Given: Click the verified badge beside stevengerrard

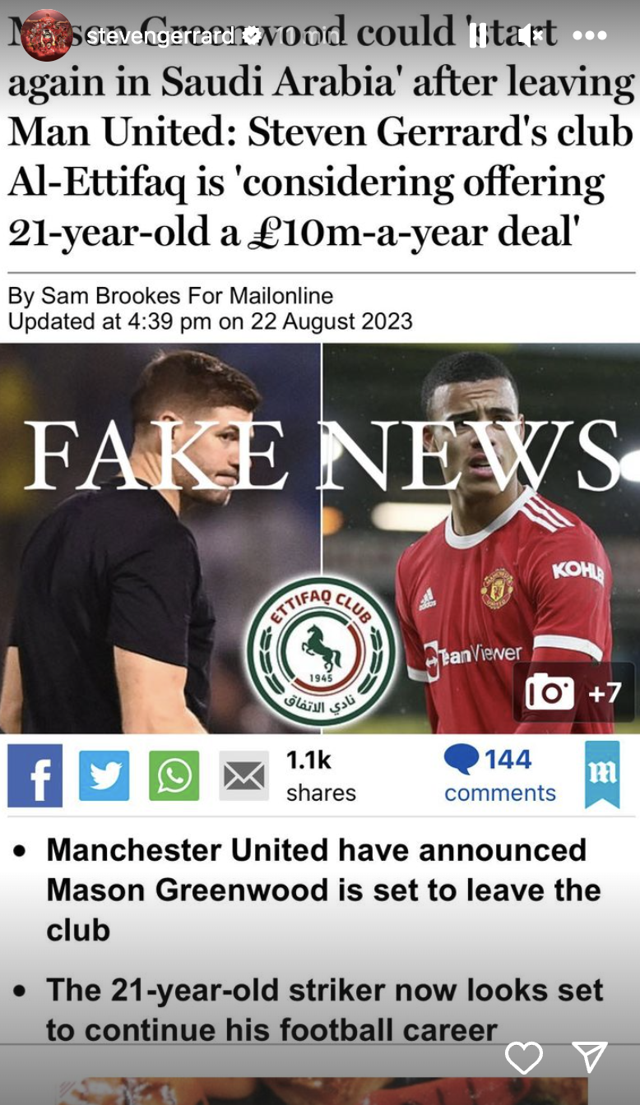Looking at the screenshot, I should click(x=253, y=35).
